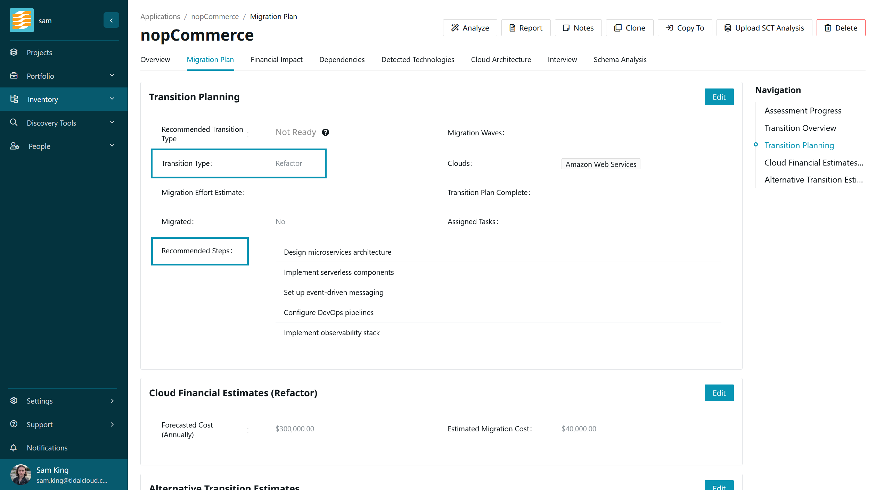
Task: Open the Settings submenu arrow
Action: tap(112, 401)
